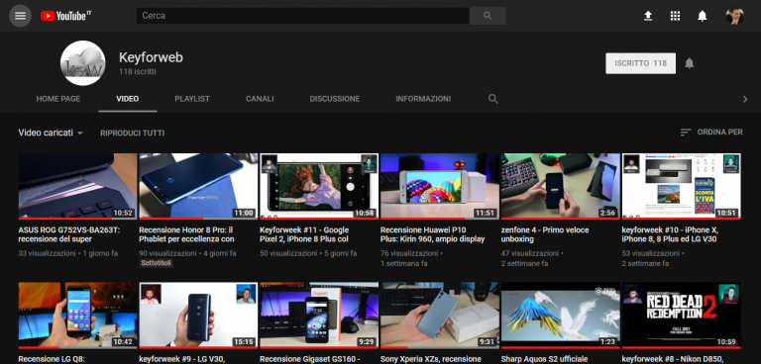
Task: Open Huawei P10 Plus video thumbnail
Action: coord(440,186)
